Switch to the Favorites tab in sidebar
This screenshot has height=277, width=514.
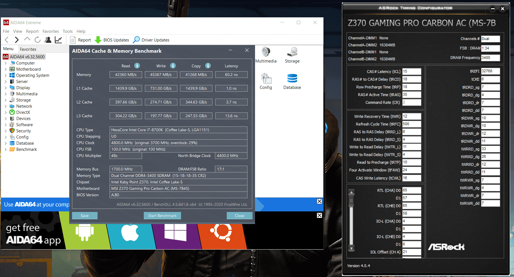(x=28, y=49)
